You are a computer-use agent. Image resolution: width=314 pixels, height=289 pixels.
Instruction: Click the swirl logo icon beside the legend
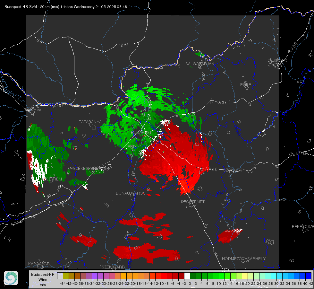[x=11, y=278]
